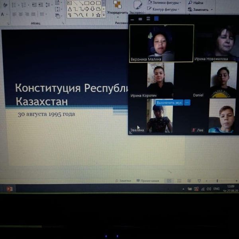Expand Shape Outline (Контур фигуры) dropdown

point(179,9)
